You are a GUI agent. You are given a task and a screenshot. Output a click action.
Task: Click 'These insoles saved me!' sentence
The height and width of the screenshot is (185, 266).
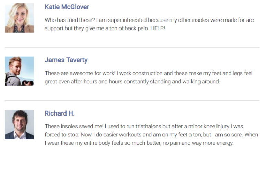pos(74,126)
